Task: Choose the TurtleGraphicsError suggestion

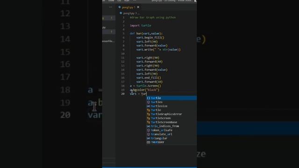Action: click(171, 114)
